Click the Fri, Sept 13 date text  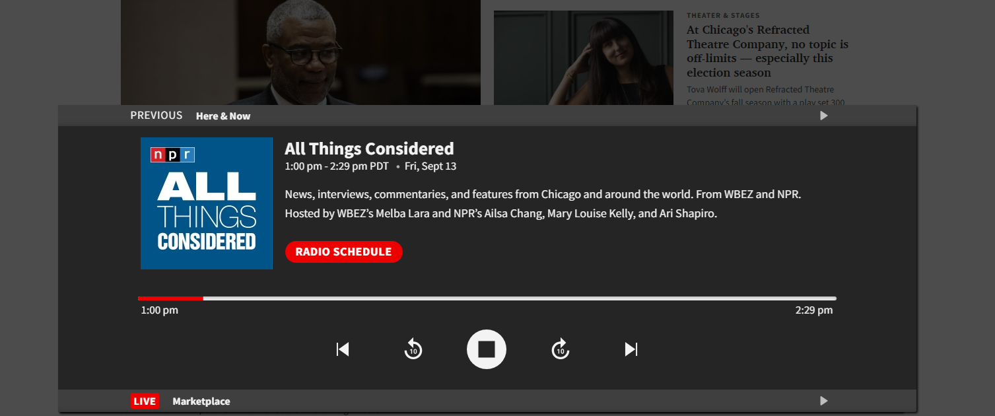[x=430, y=166]
